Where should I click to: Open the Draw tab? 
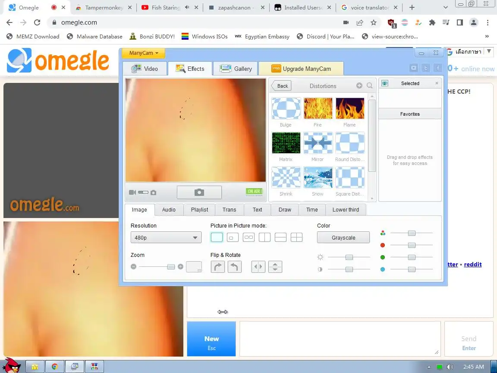coord(285,210)
